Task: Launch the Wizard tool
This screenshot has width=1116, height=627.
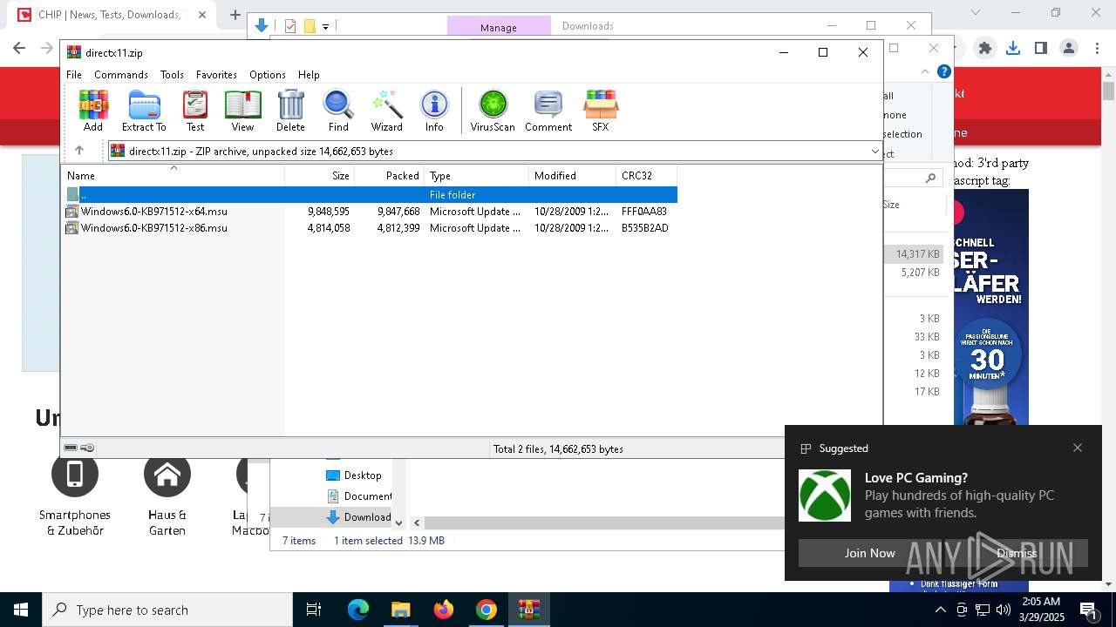Action: click(386, 111)
